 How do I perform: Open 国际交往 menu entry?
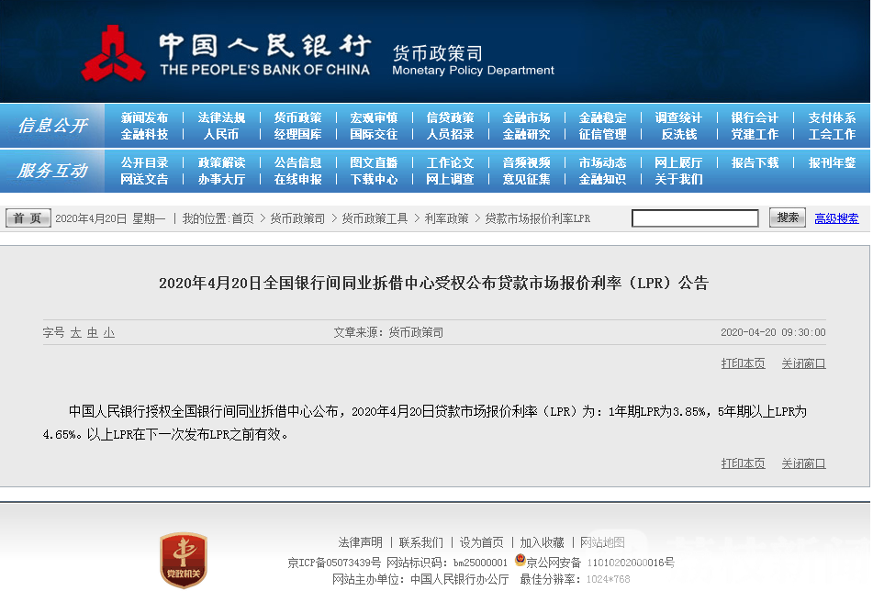tap(374, 135)
